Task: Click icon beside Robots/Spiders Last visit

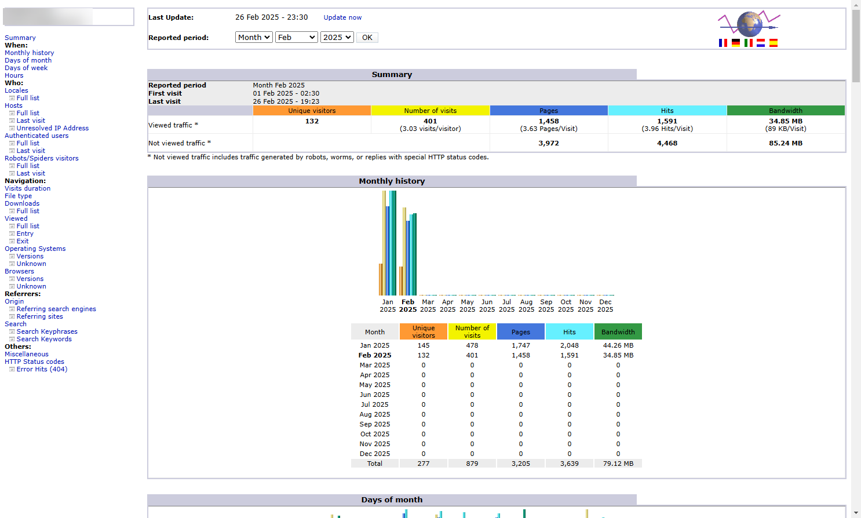Action: pyautogui.click(x=12, y=173)
